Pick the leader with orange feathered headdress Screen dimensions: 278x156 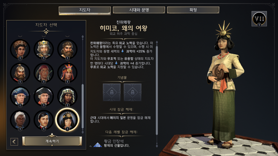(x=67, y=73)
